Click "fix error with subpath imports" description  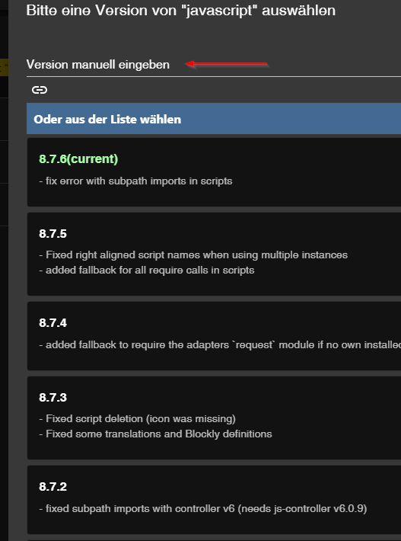(x=135, y=181)
